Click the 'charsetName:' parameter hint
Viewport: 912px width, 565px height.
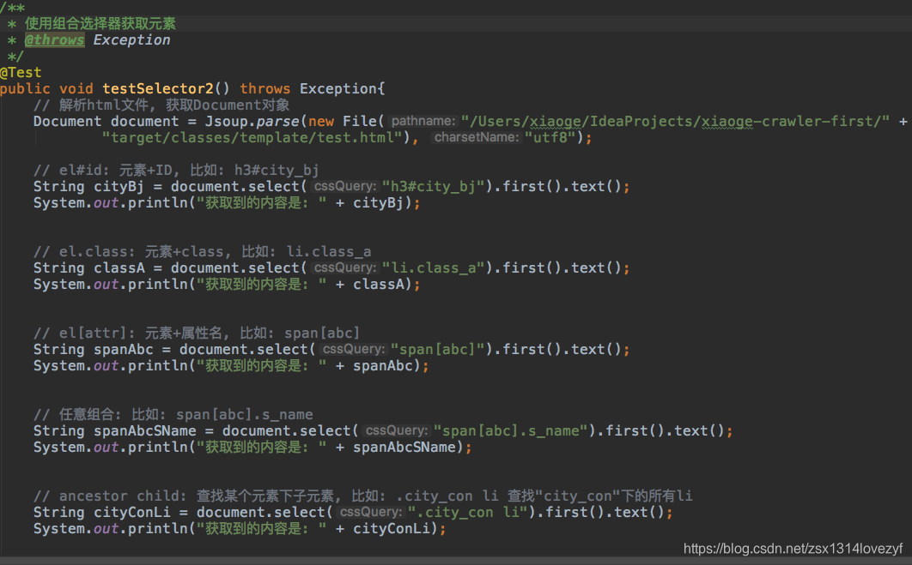click(476, 137)
